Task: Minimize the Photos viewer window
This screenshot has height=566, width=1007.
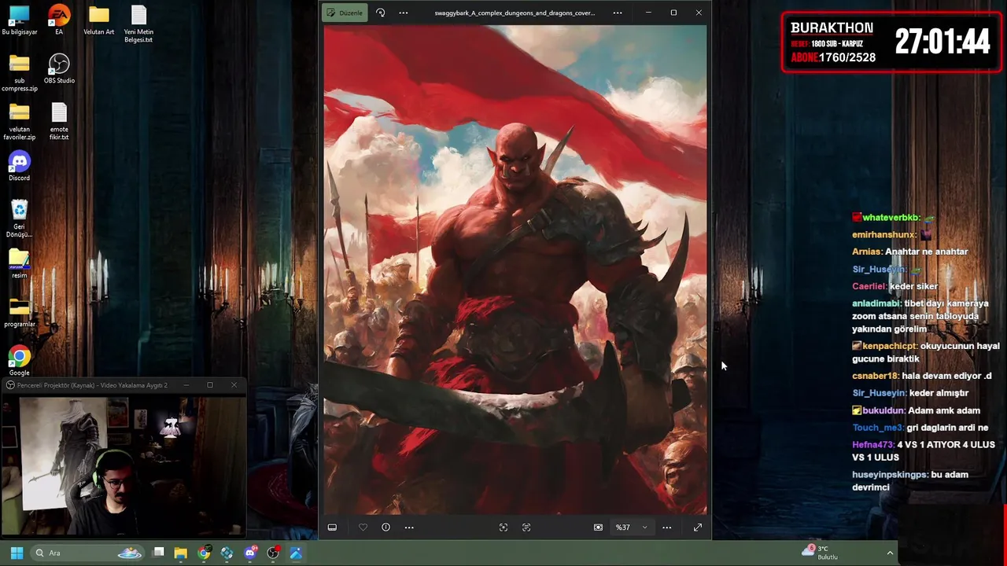Action: [x=648, y=13]
